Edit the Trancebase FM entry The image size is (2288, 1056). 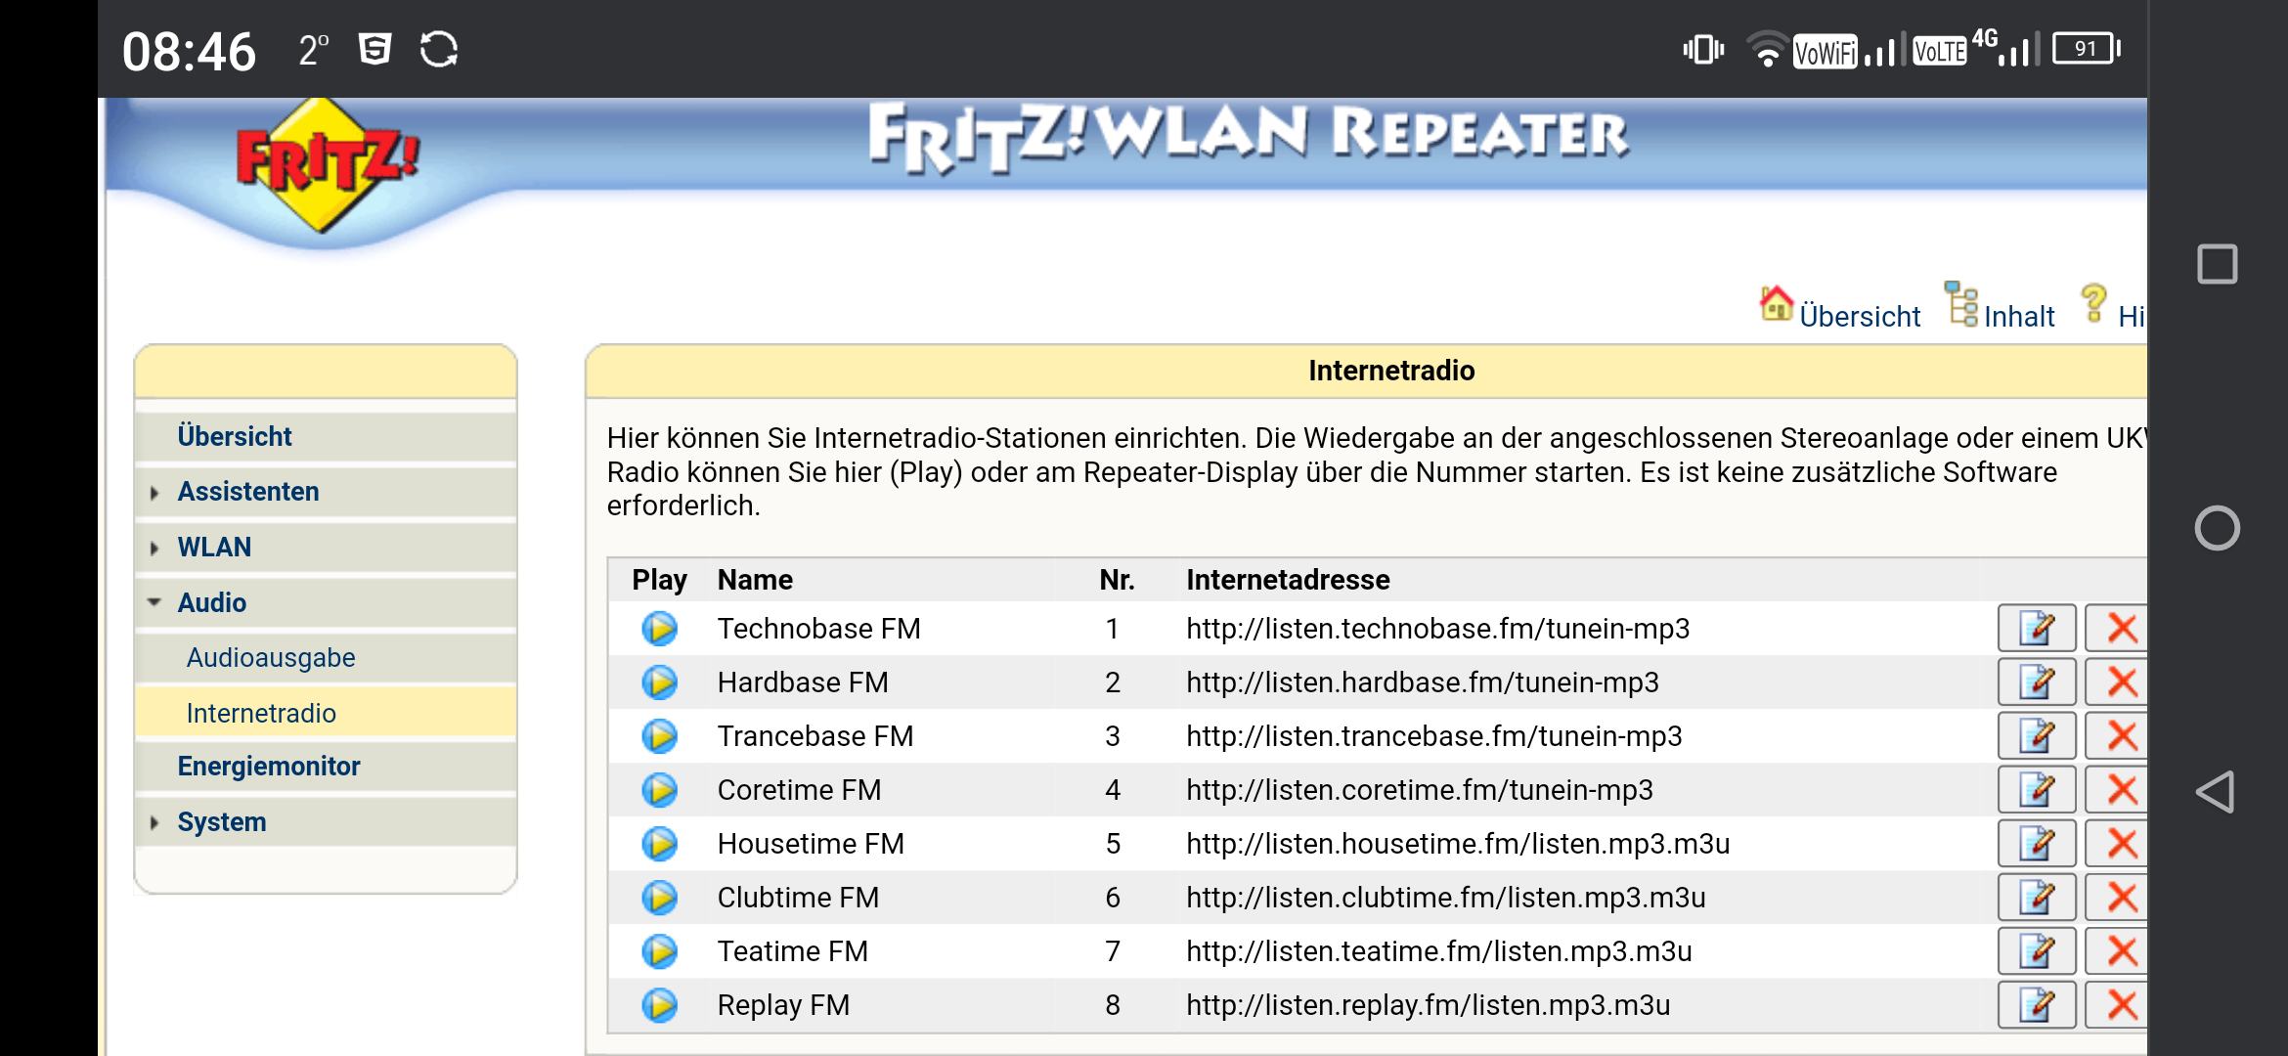(2037, 736)
